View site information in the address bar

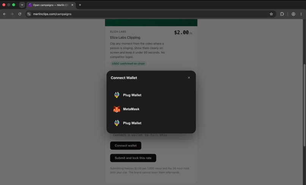[x=29, y=14]
